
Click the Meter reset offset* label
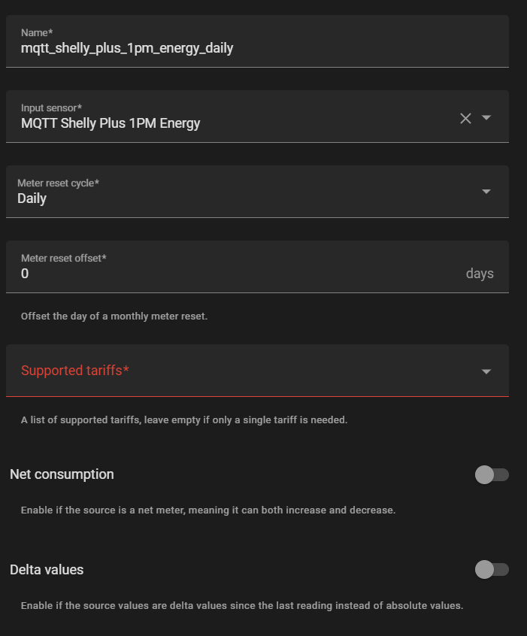click(64, 258)
